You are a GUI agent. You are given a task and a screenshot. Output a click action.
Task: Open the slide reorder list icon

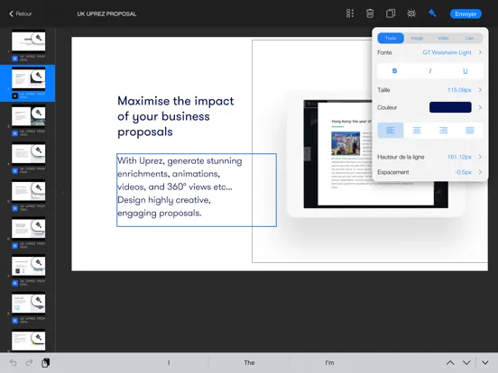pos(350,14)
